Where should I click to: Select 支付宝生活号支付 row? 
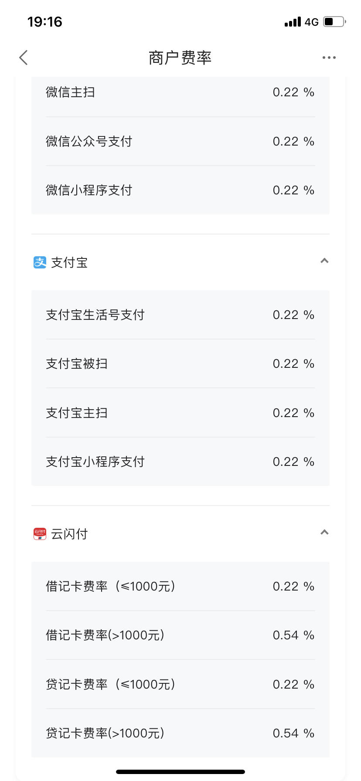click(180, 315)
